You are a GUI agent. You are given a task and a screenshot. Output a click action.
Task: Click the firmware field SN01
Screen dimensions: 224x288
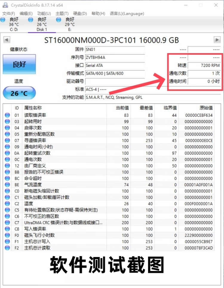pyautogui.click(x=115, y=49)
